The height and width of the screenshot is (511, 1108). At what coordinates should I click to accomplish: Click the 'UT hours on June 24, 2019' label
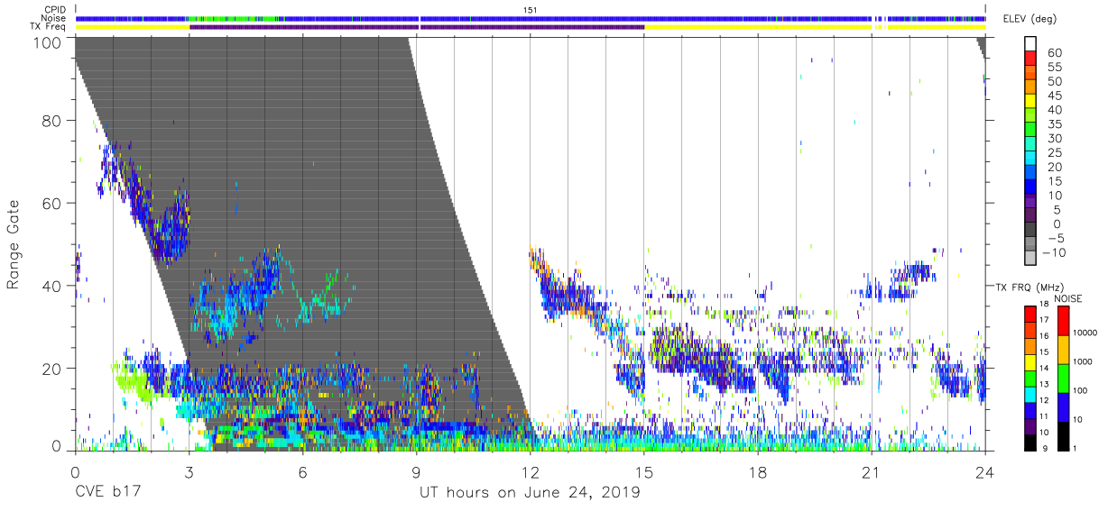click(x=530, y=492)
